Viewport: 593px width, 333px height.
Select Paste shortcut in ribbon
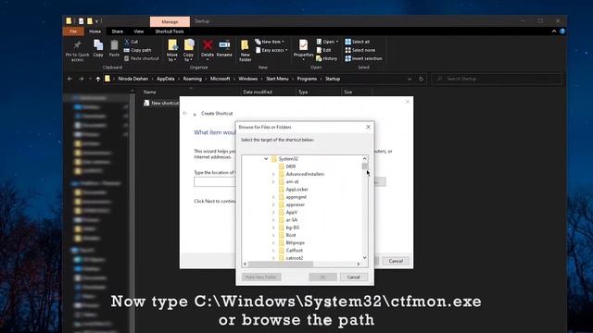click(x=142, y=58)
